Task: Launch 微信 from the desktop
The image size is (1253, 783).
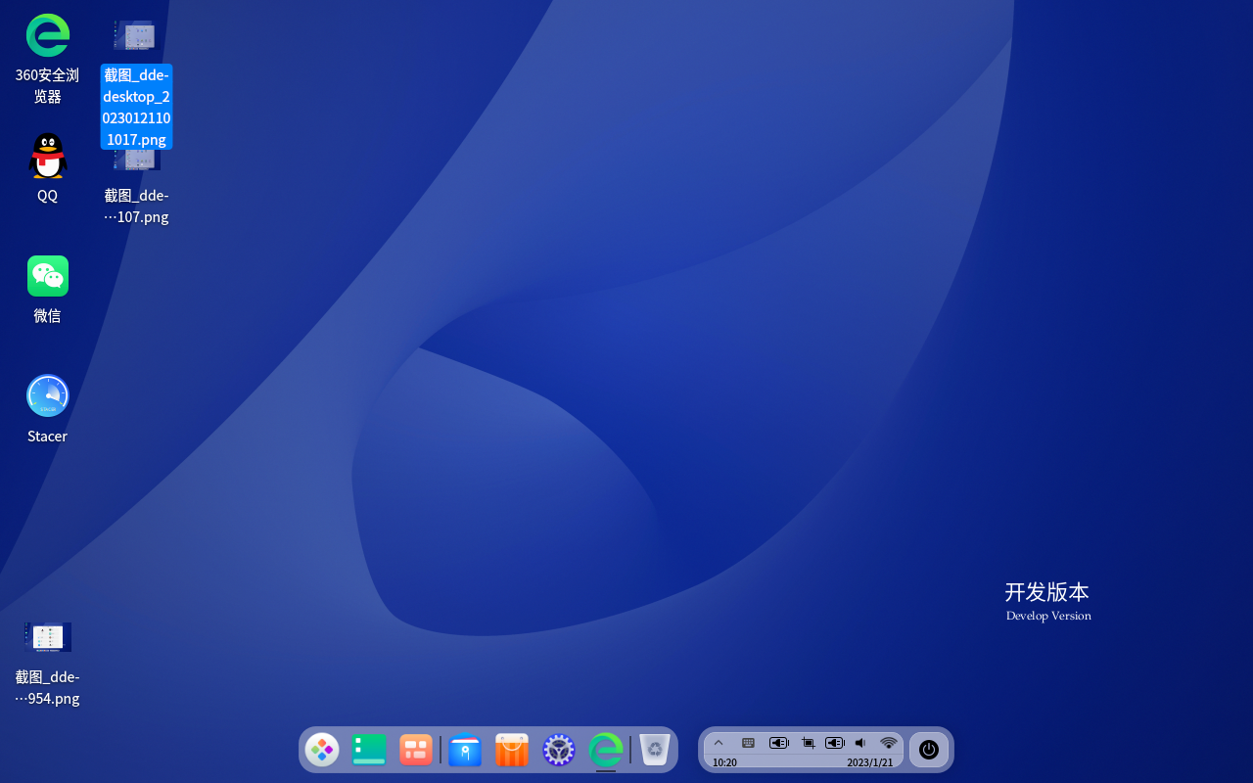Action: coord(47,275)
